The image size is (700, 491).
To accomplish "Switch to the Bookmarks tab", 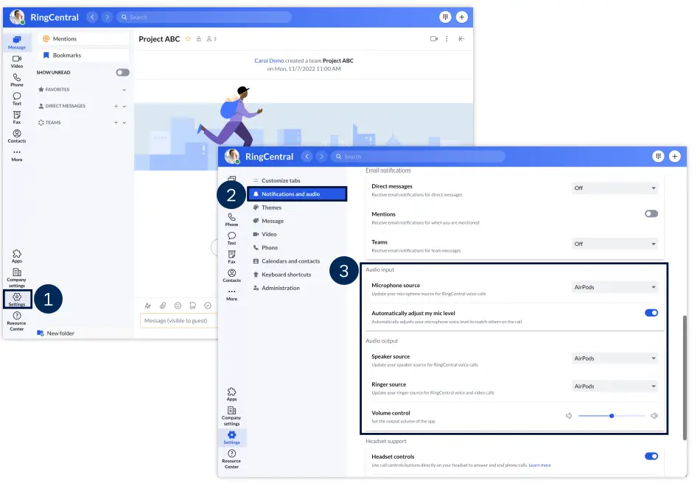I will pos(66,56).
